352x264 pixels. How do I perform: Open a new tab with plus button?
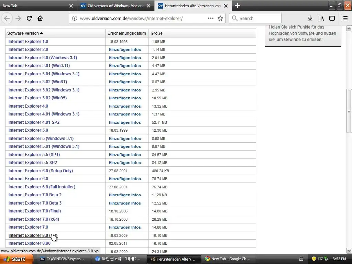pos(238,5)
